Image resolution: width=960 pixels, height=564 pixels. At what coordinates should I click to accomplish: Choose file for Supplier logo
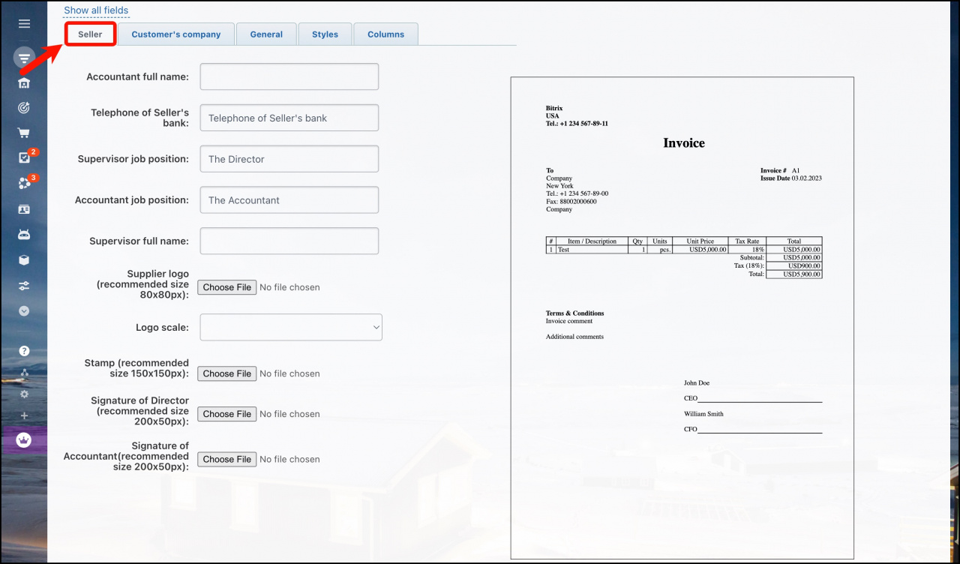click(227, 287)
